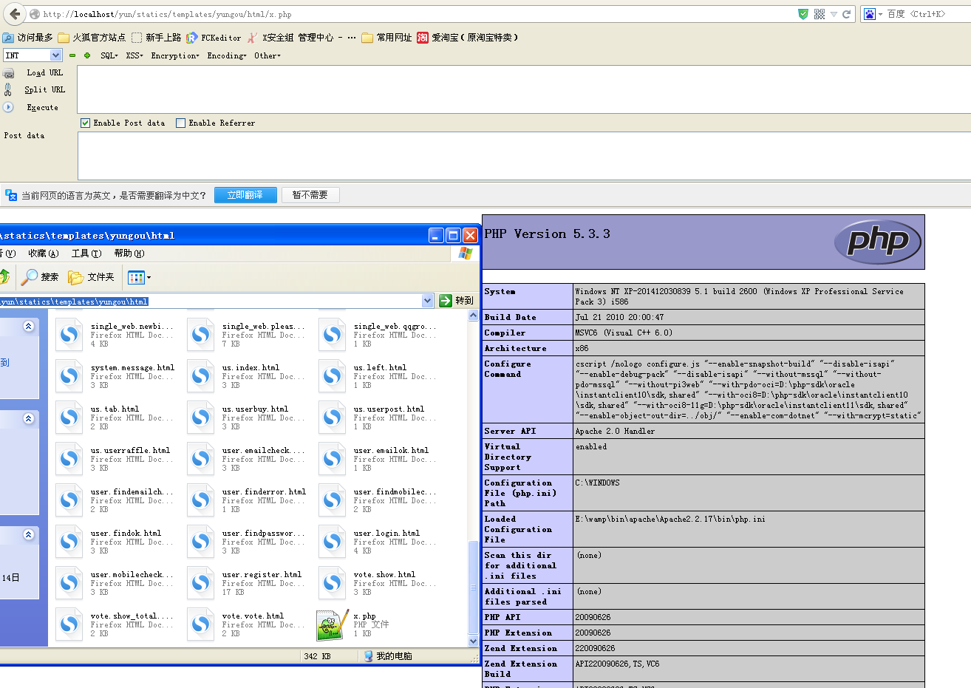
Task: Click the translate icon in the translation bar
Action: [11, 195]
